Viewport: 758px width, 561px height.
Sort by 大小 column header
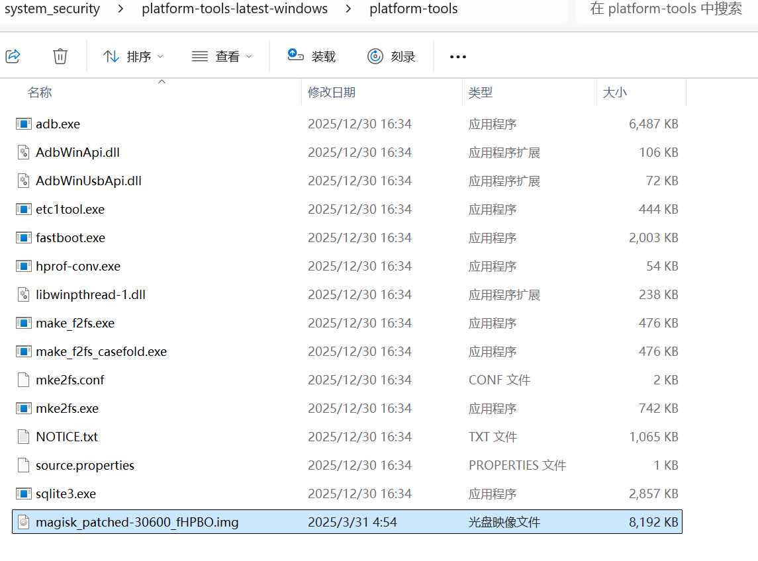pos(614,93)
